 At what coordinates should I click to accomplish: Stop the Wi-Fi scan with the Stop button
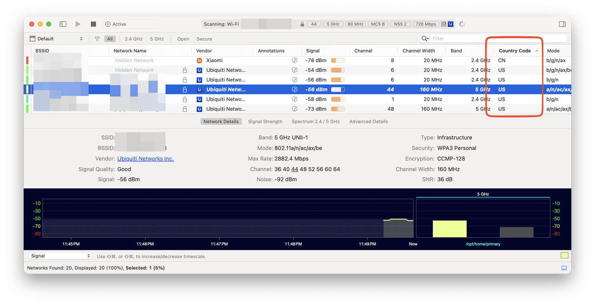tap(93, 24)
